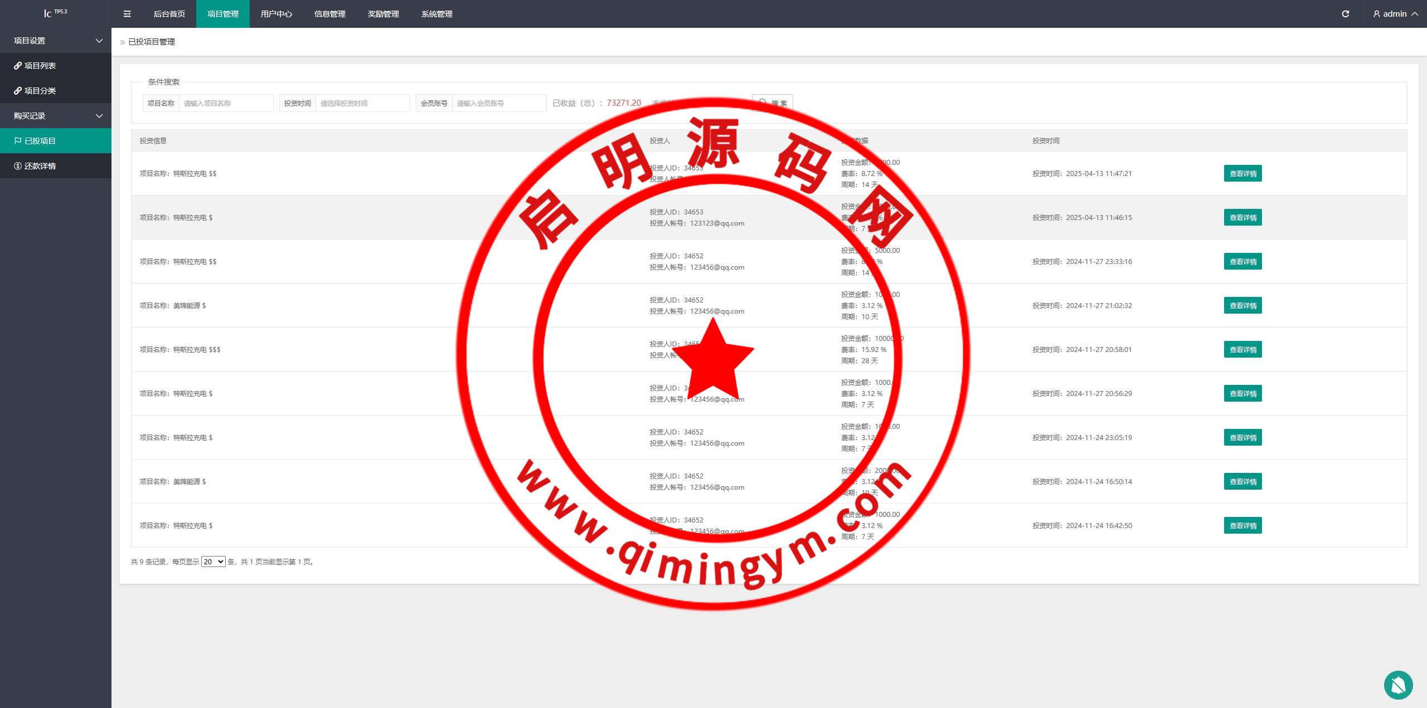
Task: Expand the admin account menu arrow
Action: click(1415, 14)
